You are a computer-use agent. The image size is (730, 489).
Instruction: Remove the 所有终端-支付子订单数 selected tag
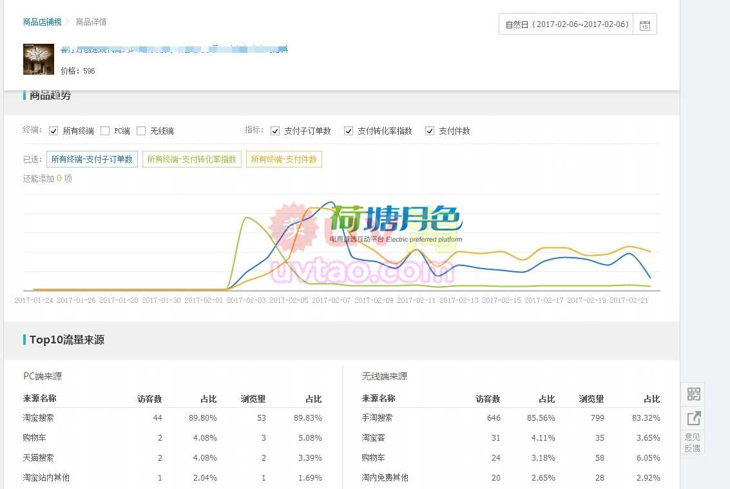(x=91, y=159)
